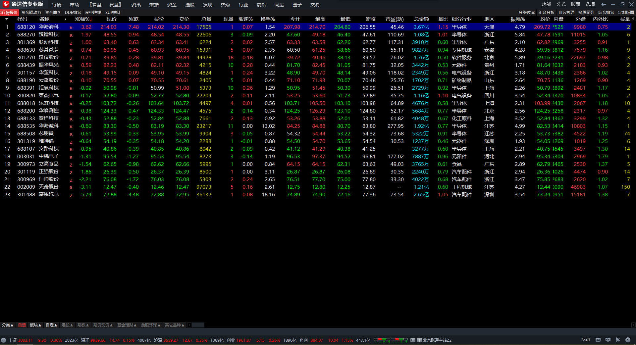
Task: Click the R marker on 天奇股份 row
Action: coord(71,187)
